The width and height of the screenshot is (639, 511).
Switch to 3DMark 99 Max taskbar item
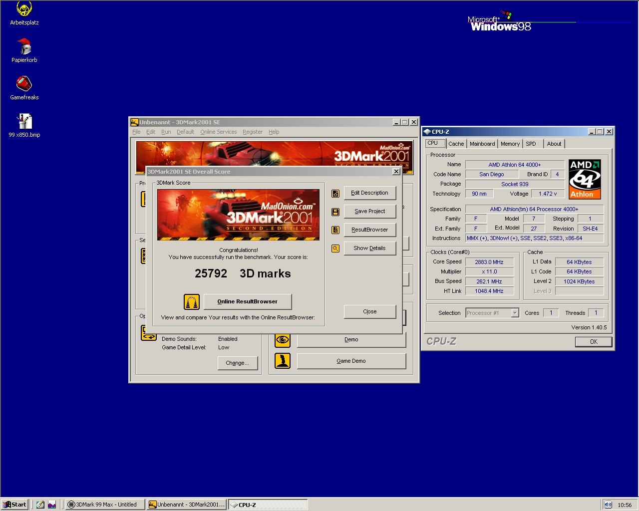click(x=105, y=505)
